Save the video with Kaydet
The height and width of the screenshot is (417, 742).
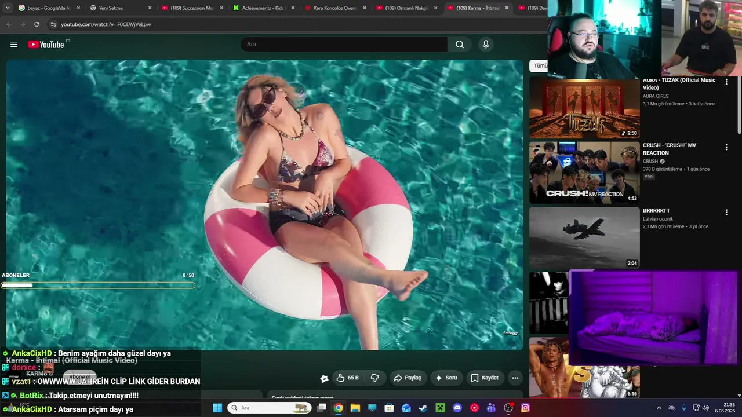pyautogui.click(x=485, y=378)
